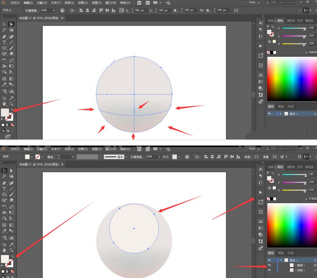Open the 描边 stroke weight dropdown
This screenshot has width=317, height=278.
(x=73, y=157)
